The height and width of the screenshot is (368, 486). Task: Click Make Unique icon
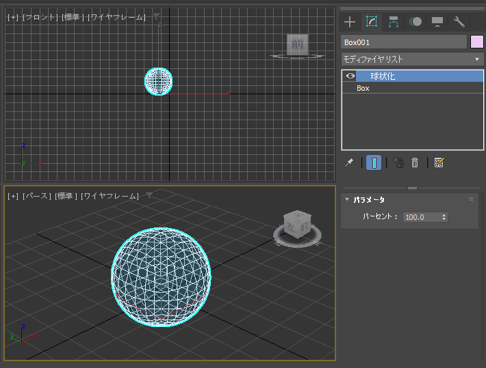pyautogui.click(x=398, y=162)
